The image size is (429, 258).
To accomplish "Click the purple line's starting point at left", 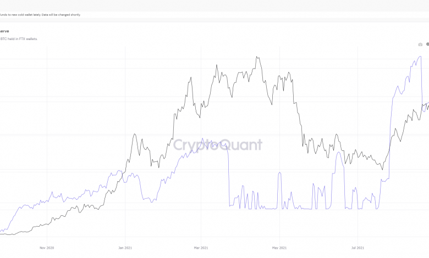I will pyautogui.click(x=2, y=231).
